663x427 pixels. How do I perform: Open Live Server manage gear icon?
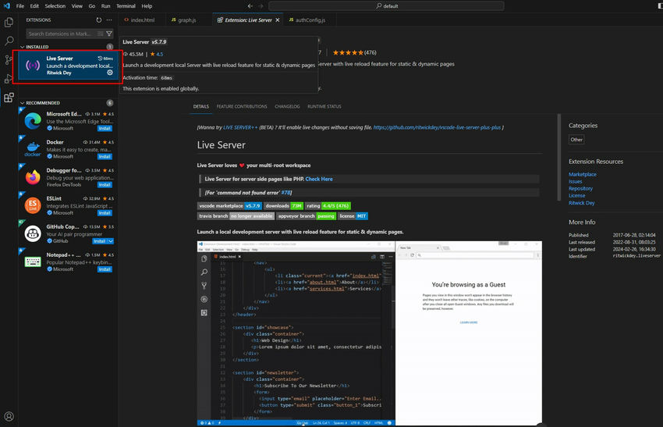point(110,73)
